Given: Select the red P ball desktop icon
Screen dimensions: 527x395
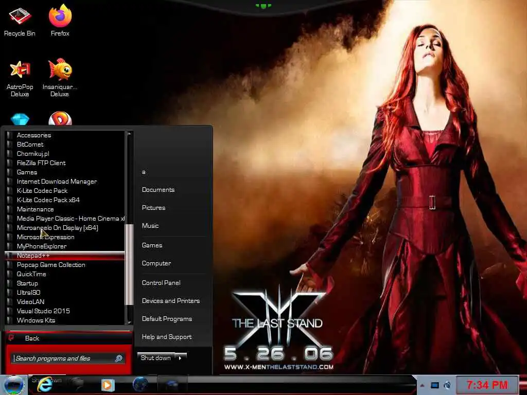Looking at the screenshot, I should (x=60, y=118).
